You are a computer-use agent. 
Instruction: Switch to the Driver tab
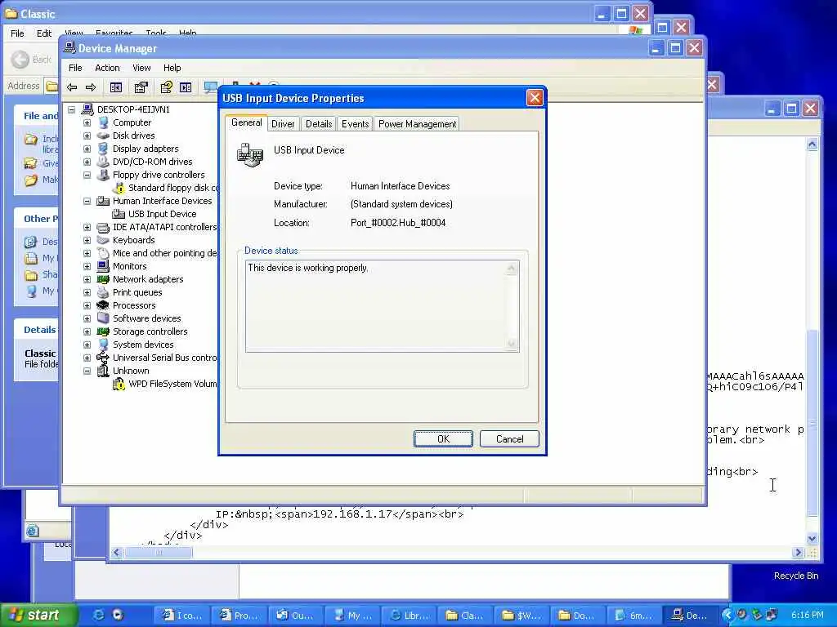283,124
